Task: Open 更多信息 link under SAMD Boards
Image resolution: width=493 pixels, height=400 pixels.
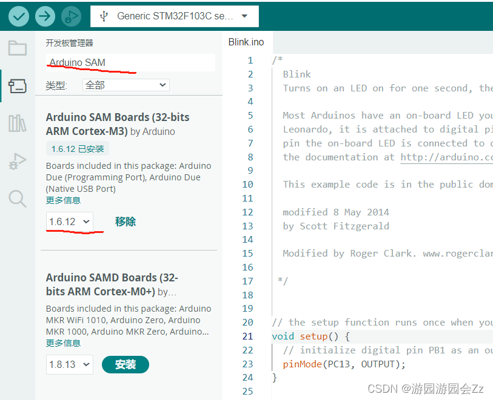Action: click(x=63, y=343)
